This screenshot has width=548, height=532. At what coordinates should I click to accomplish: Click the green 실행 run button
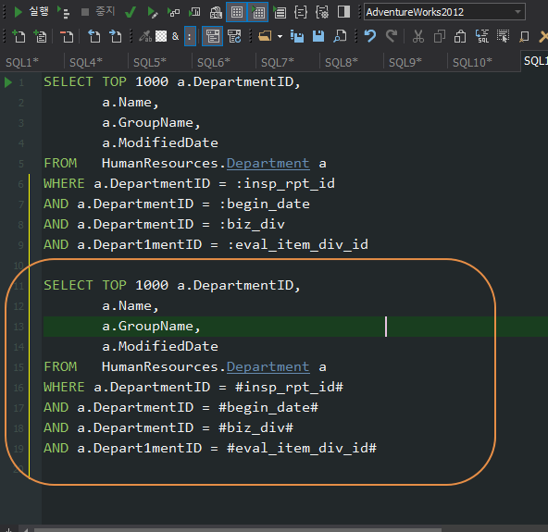pos(31,12)
